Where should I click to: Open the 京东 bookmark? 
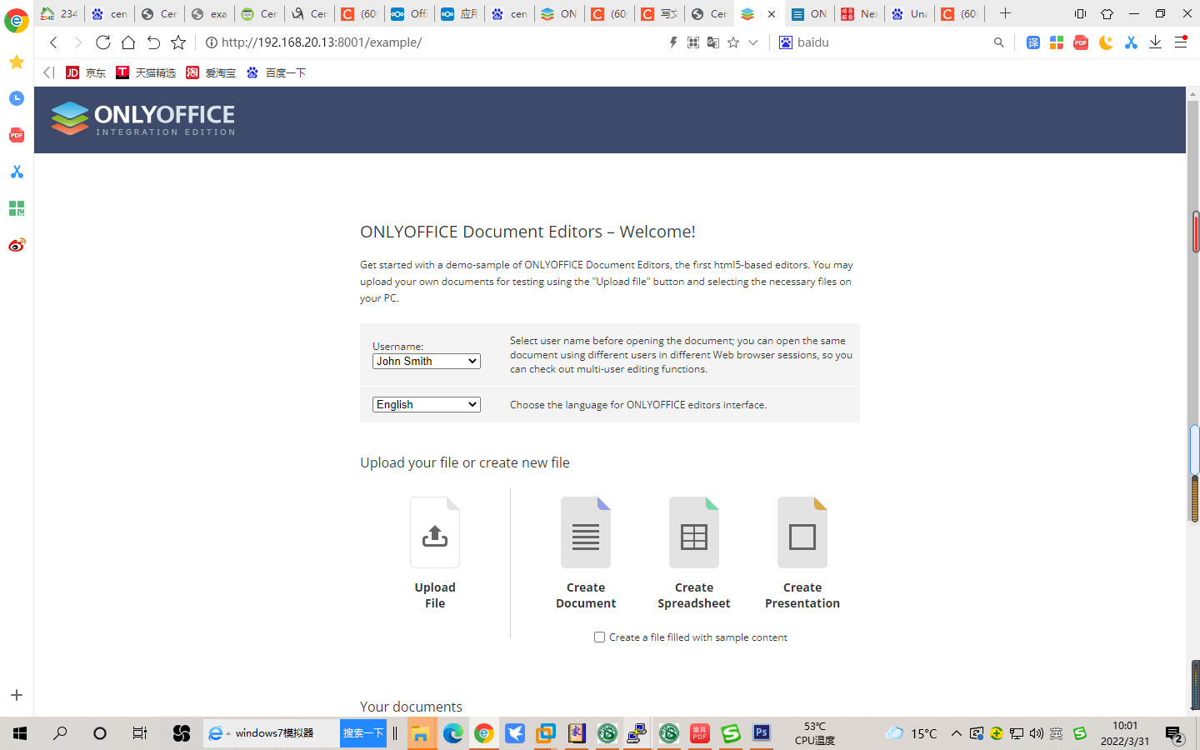86,72
